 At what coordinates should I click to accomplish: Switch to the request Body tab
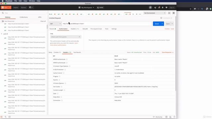pyautogui.click(x=85, y=29)
